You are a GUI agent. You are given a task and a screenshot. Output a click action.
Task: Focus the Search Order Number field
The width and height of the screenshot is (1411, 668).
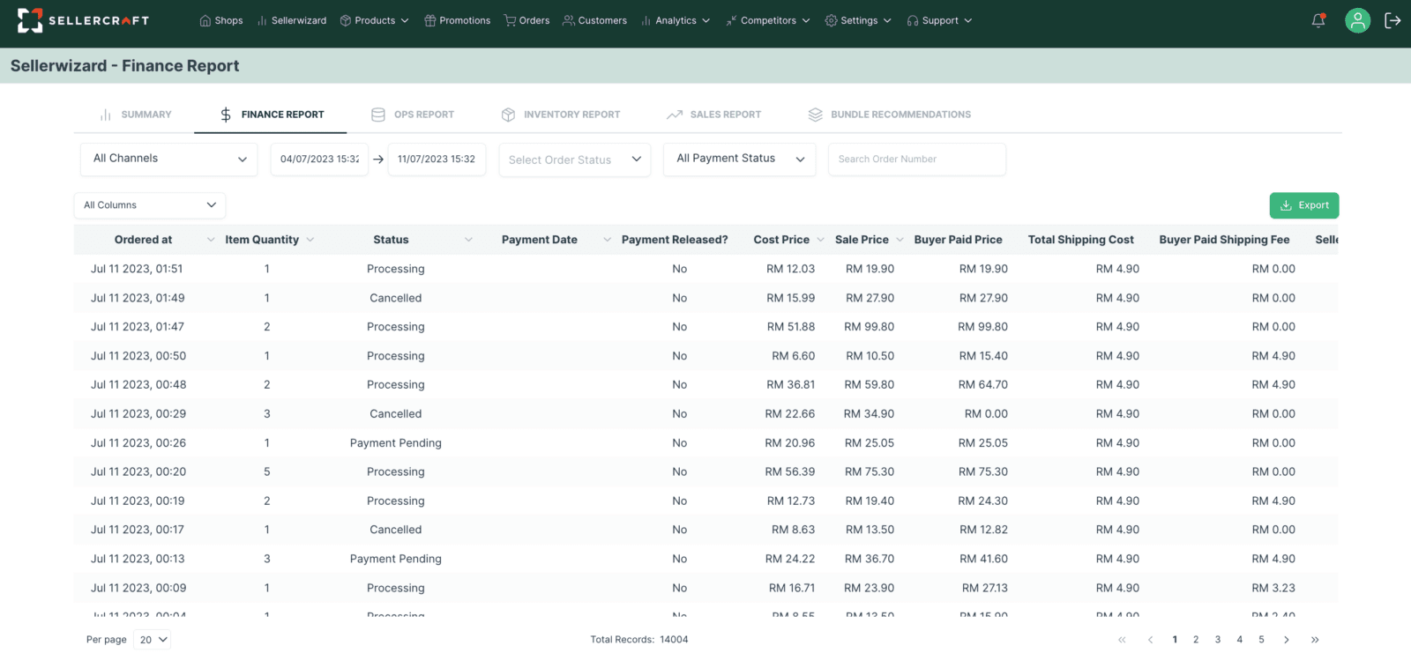click(916, 160)
